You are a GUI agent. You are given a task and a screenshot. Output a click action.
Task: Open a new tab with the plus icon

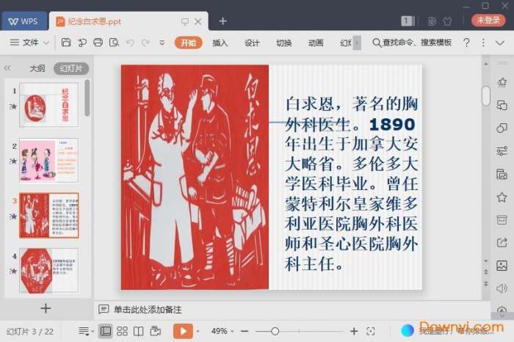223,21
